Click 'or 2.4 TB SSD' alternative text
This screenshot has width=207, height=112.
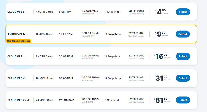88,102
